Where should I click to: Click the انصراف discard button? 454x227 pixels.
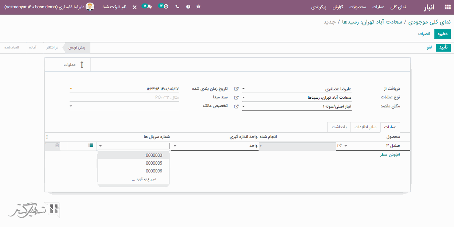424,34
